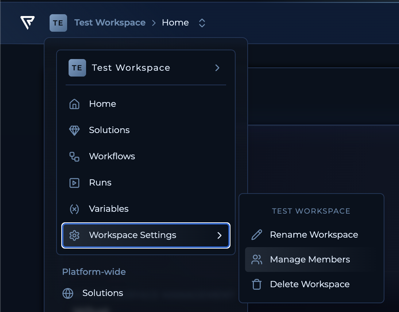Select Manage Members from the submenu
Screen dimensions: 399x312
pyautogui.click(x=310, y=260)
